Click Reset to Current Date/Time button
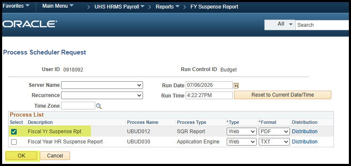This screenshot has height=166, width=351. (x=283, y=95)
